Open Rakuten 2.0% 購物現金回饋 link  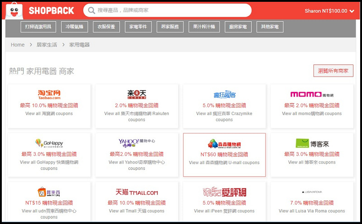point(137,105)
